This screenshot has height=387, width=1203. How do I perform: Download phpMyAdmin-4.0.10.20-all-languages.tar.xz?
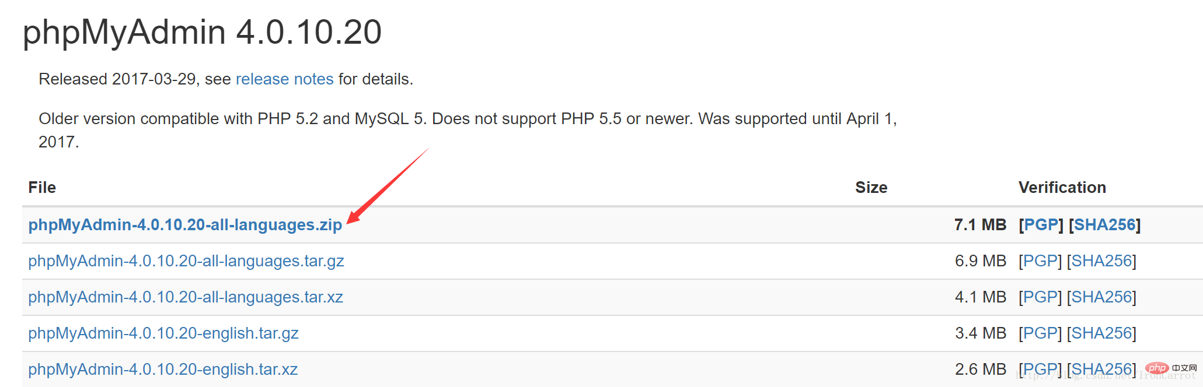pos(186,297)
